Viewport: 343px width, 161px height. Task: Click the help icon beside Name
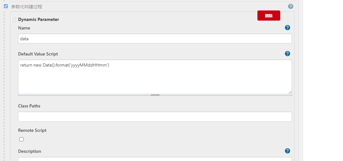point(288,28)
